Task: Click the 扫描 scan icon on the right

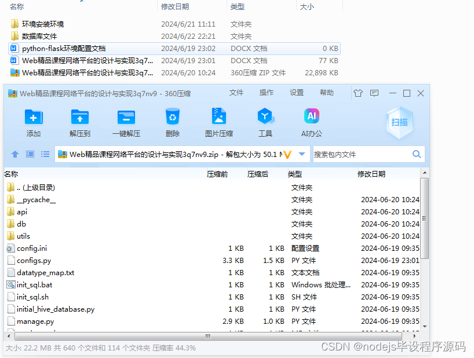Action: (399, 122)
